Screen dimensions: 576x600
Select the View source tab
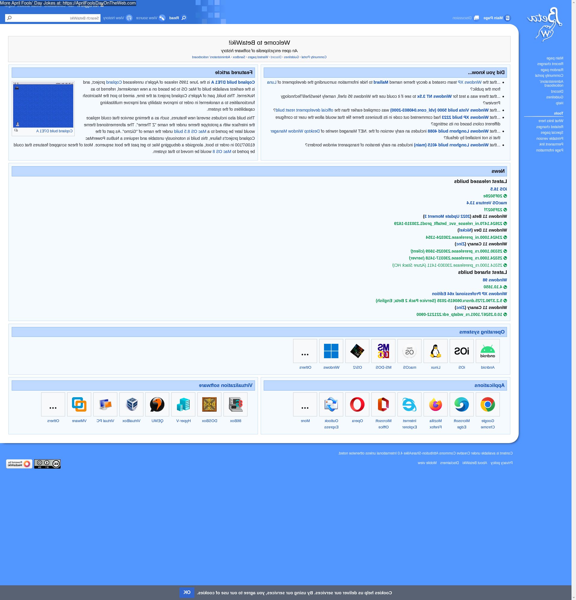point(150,18)
